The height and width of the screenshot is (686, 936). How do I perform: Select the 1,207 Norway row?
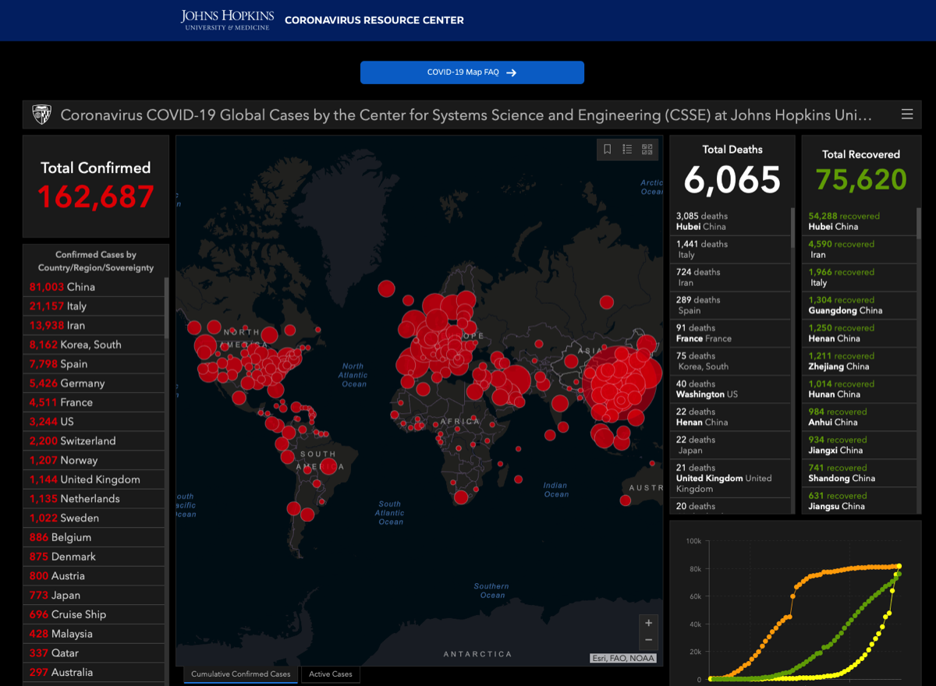(94, 460)
